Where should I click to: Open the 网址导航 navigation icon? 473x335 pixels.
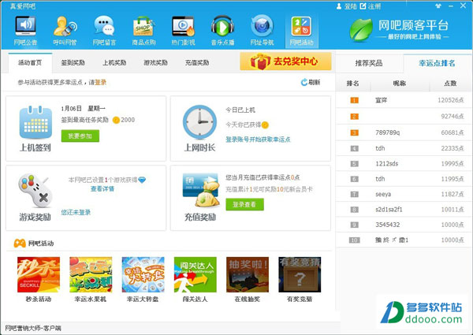(x=262, y=30)
